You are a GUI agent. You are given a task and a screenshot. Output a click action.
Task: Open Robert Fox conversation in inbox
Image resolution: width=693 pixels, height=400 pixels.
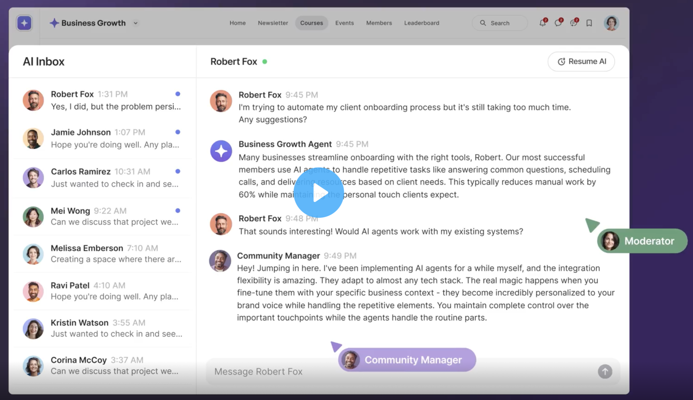102,100
